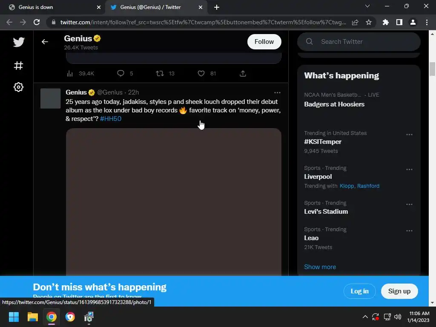Image resolution: width=436 pixels, height=327 pixels.
Task: Go back using the profile back arrow
Action: click(45, 42)
